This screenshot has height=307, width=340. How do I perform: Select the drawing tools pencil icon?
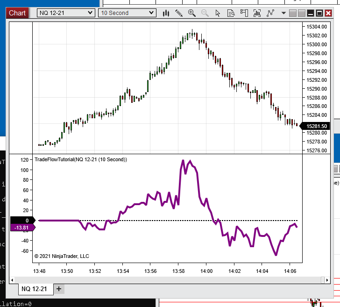179,13
